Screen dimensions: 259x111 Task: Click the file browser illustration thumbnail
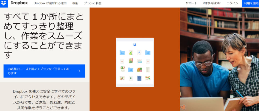(x=135, y=62)
